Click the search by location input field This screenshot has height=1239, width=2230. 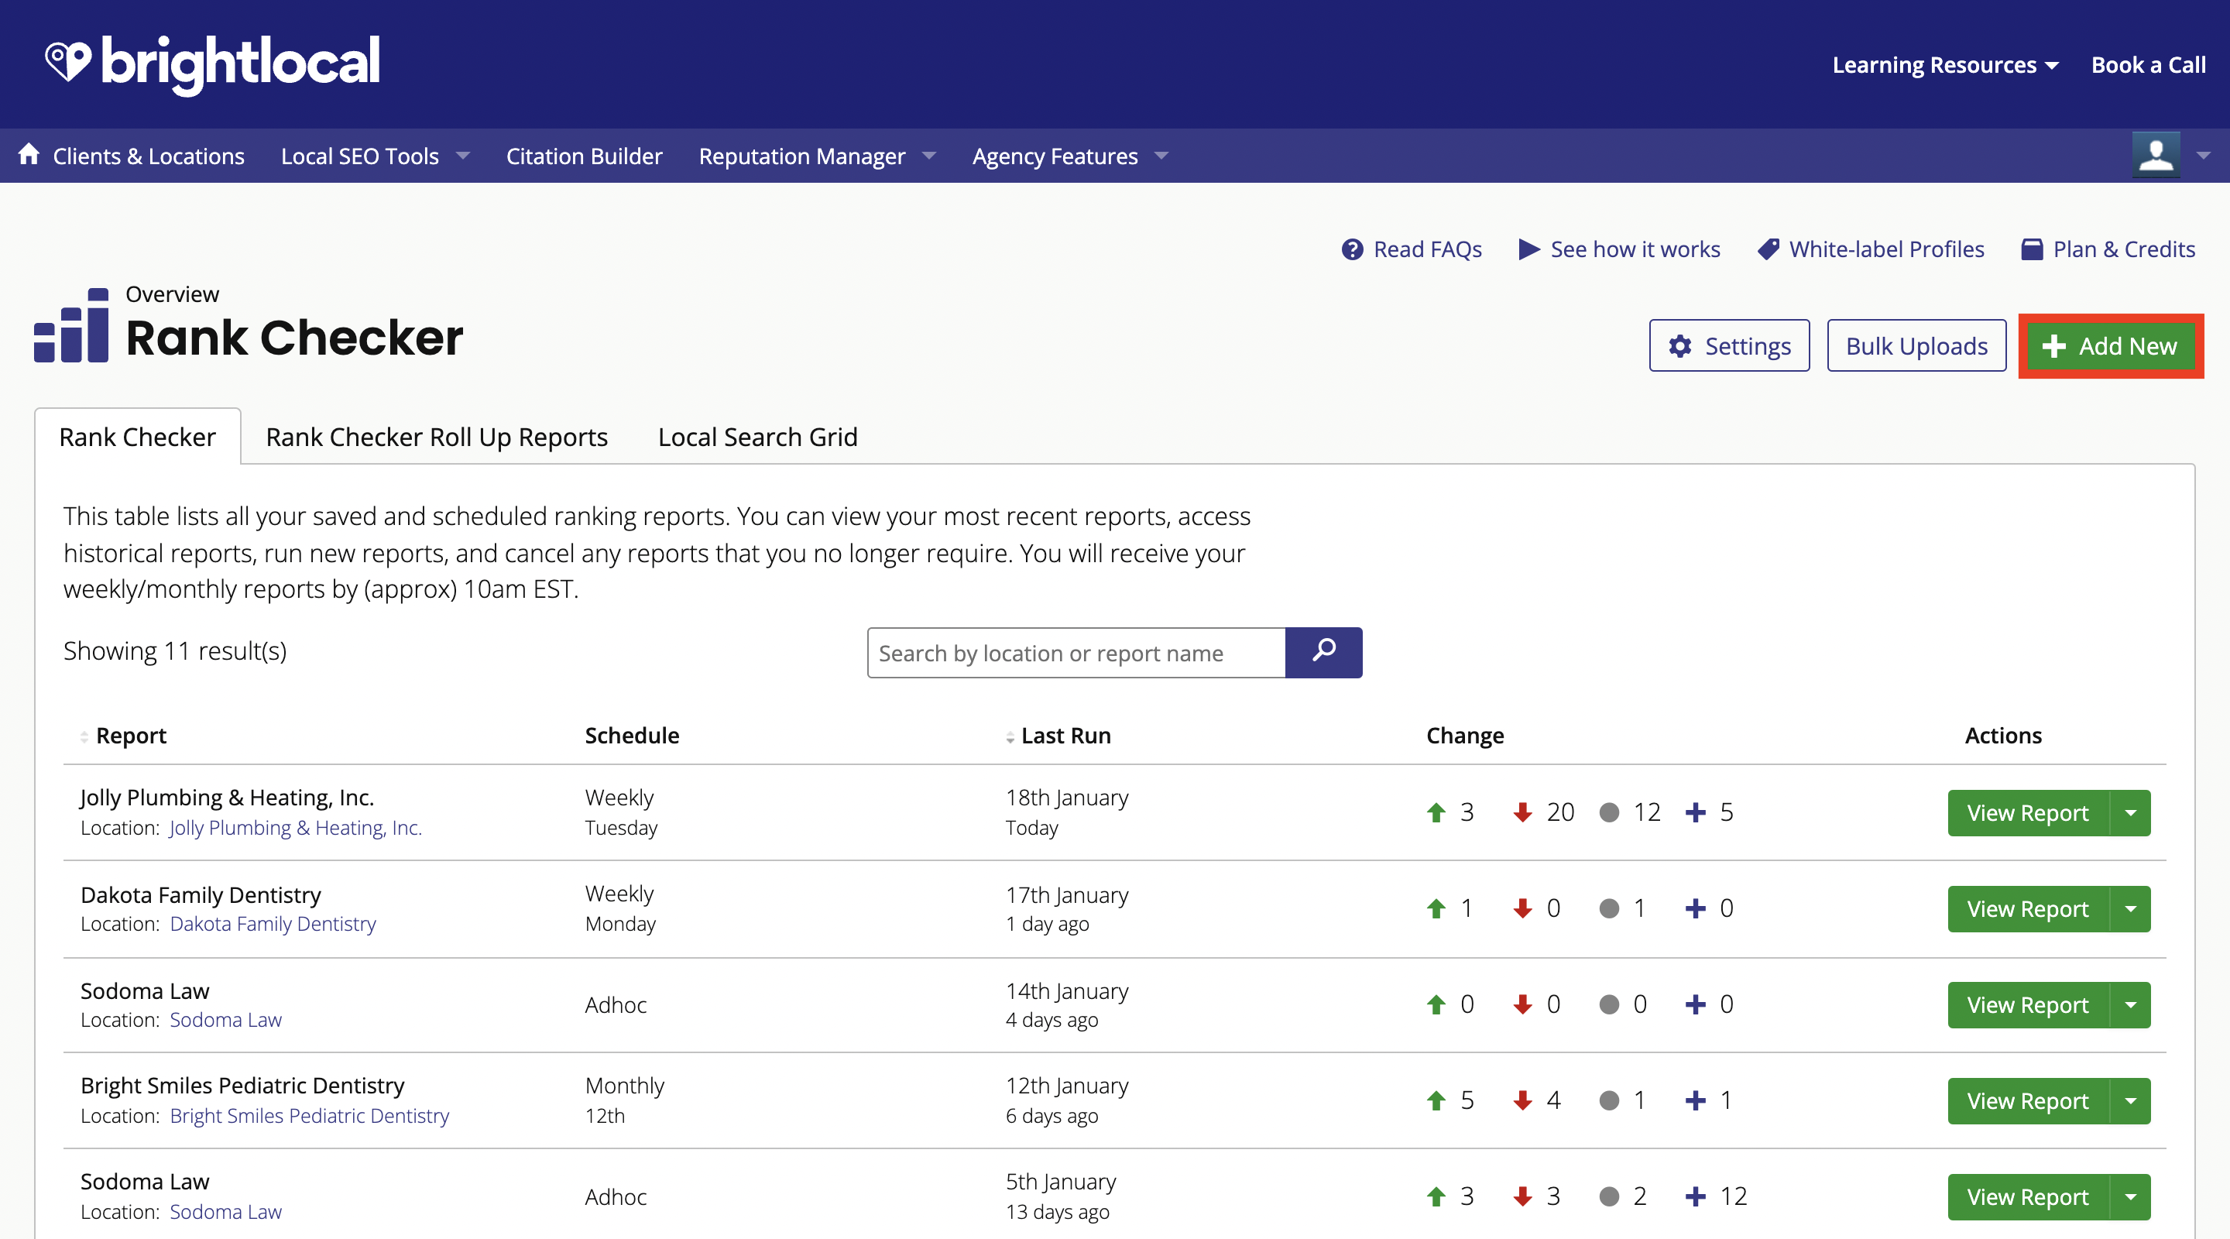tap(1076, 653)
